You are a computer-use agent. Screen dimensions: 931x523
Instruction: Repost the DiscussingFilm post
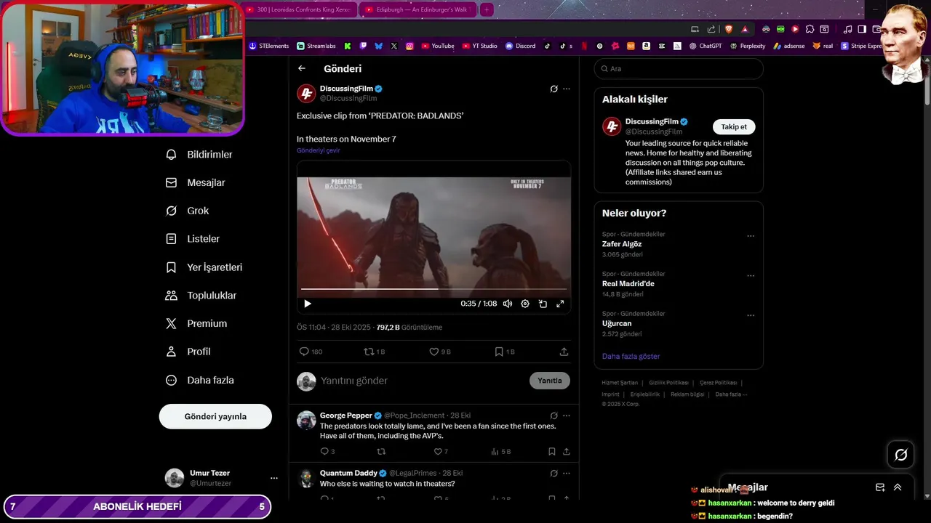coord(374,352)
